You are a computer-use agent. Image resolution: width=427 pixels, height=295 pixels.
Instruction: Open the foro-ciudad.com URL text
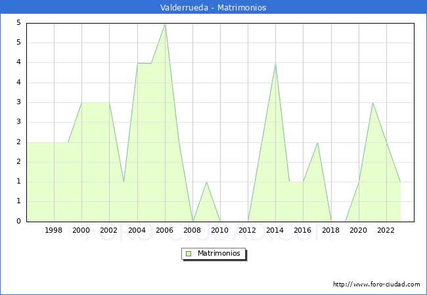(376, 285)
